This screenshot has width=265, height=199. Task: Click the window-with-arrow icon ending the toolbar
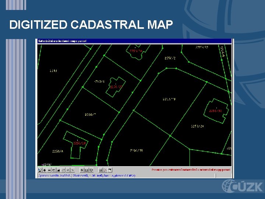pos(110,170)
